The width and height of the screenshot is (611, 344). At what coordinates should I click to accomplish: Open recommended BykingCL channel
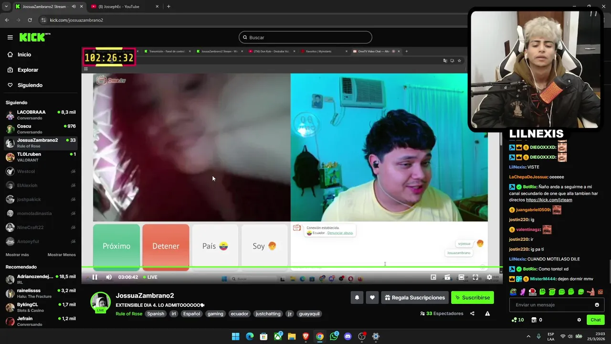(41, 307)
